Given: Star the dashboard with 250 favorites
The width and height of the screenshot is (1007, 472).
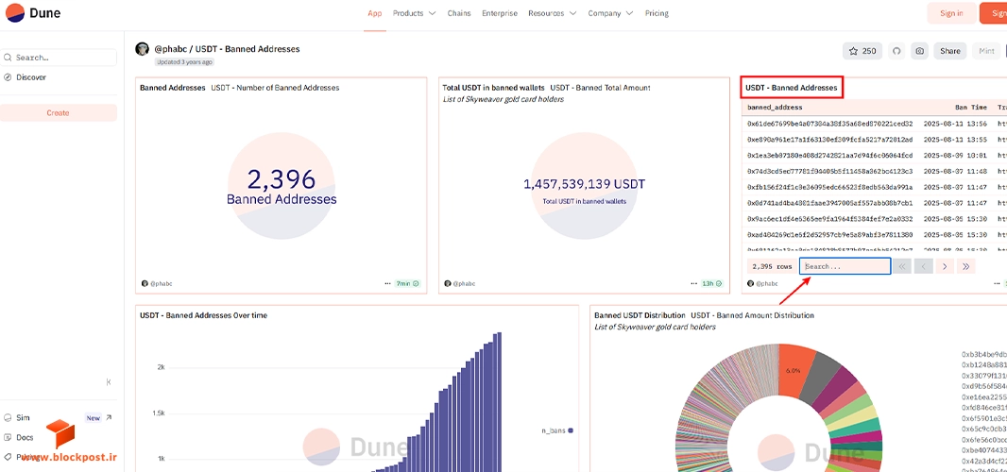Looking at the screenshot, I should (x=862, y=51).
